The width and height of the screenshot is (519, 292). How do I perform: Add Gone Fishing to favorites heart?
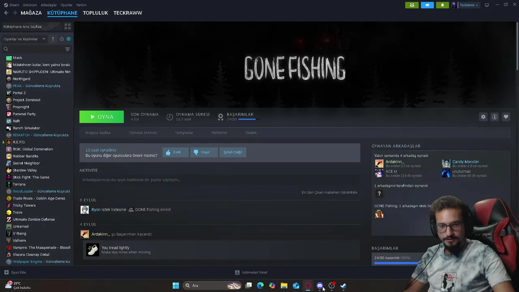click(x=506, y=117)
